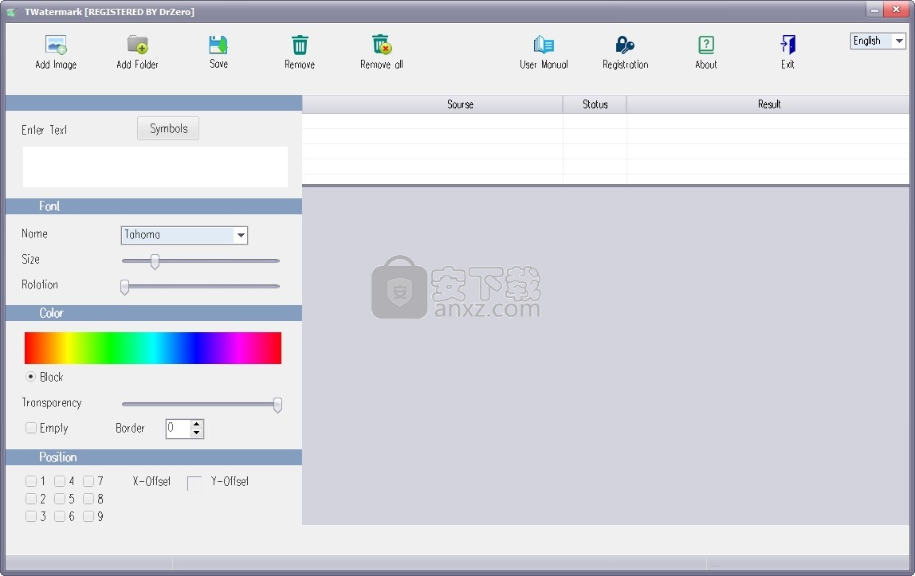
Task: Minimize the TWatermark window
Action: pos(874,10)
